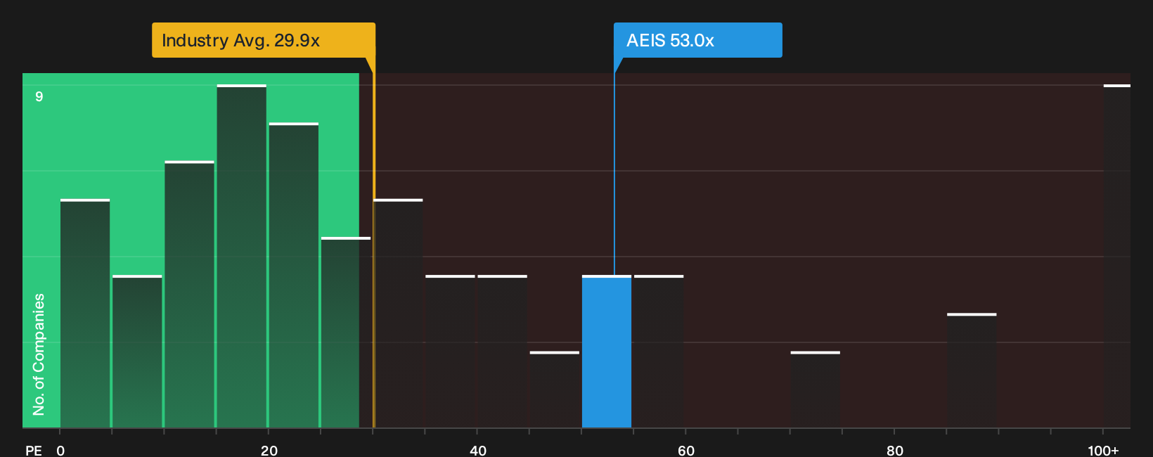Click the bar at PE 55-60

tap(659, 352)
